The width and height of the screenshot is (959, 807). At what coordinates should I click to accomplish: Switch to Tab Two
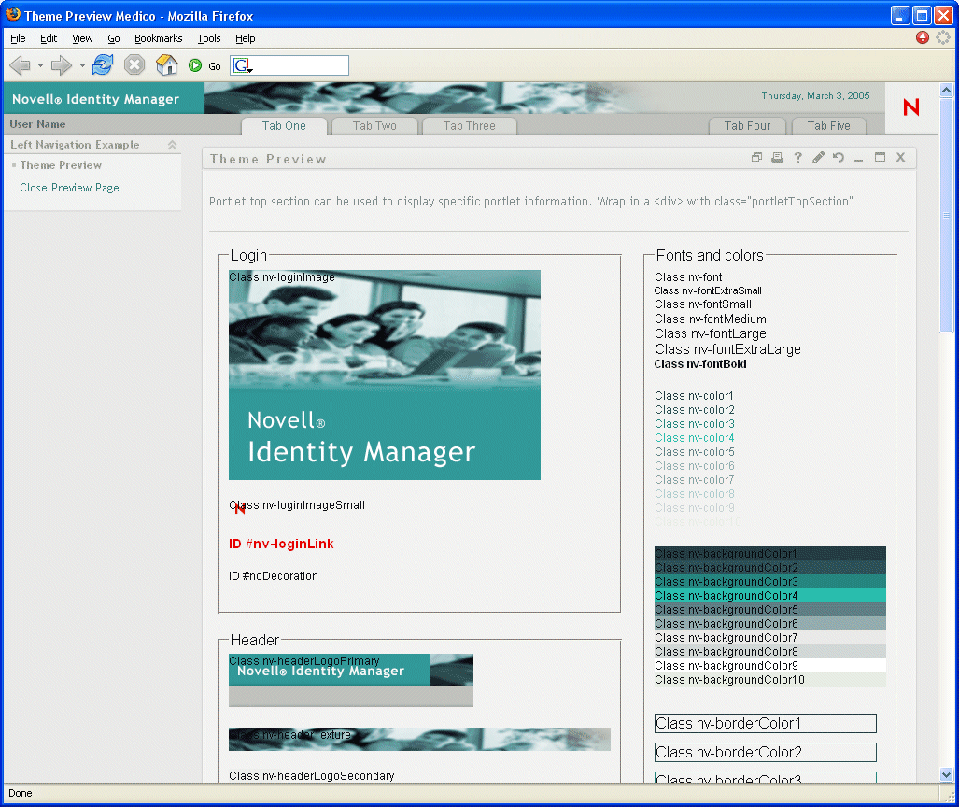[x=374, y=126]
